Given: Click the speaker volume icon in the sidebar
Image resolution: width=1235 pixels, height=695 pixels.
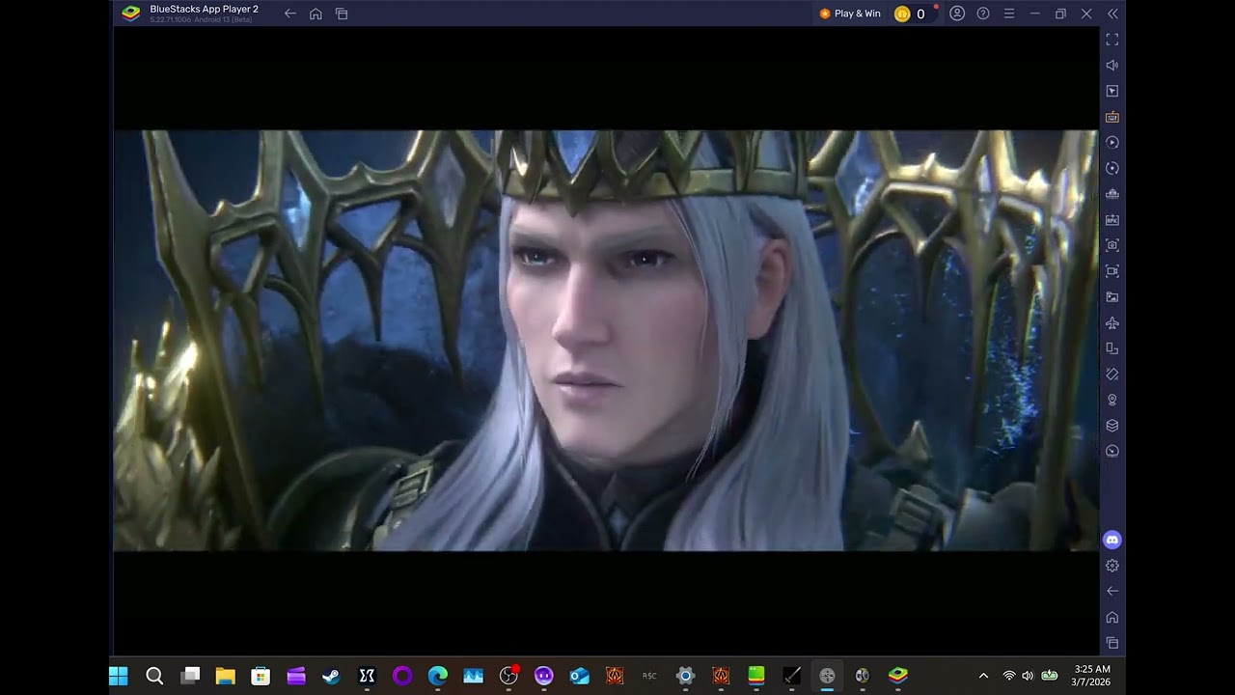Looking at the screenshot, I should [1112, 66].
